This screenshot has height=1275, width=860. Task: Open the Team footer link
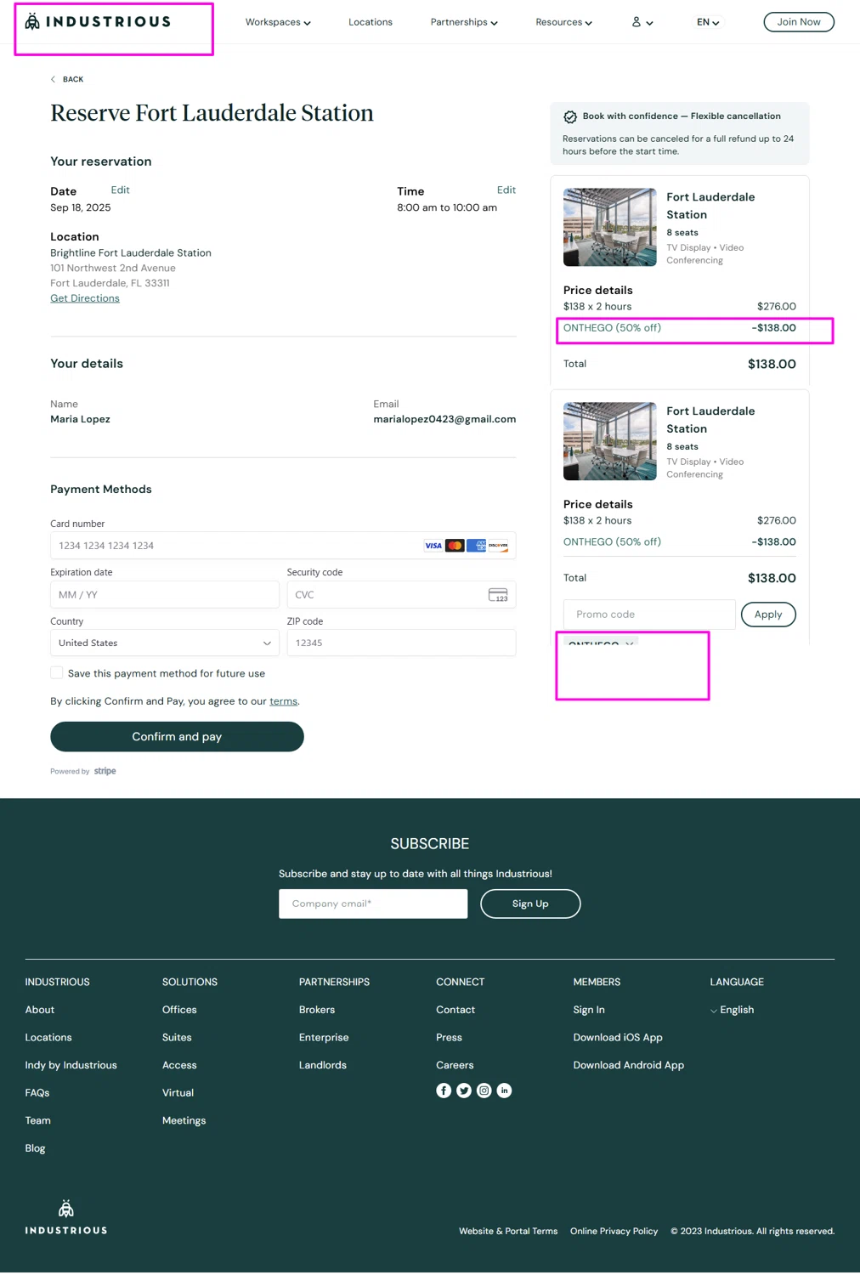(38, 1121)
